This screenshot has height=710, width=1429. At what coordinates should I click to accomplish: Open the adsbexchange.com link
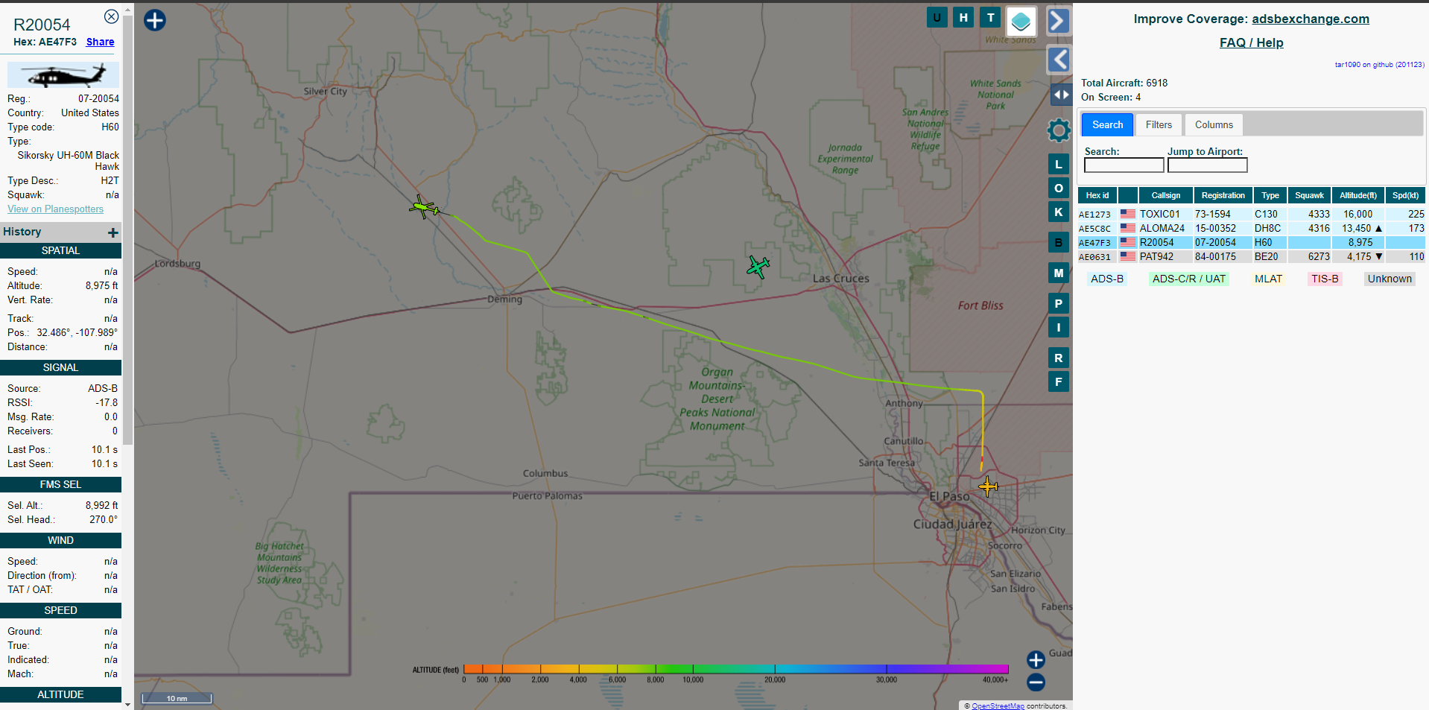(1311, 19)
